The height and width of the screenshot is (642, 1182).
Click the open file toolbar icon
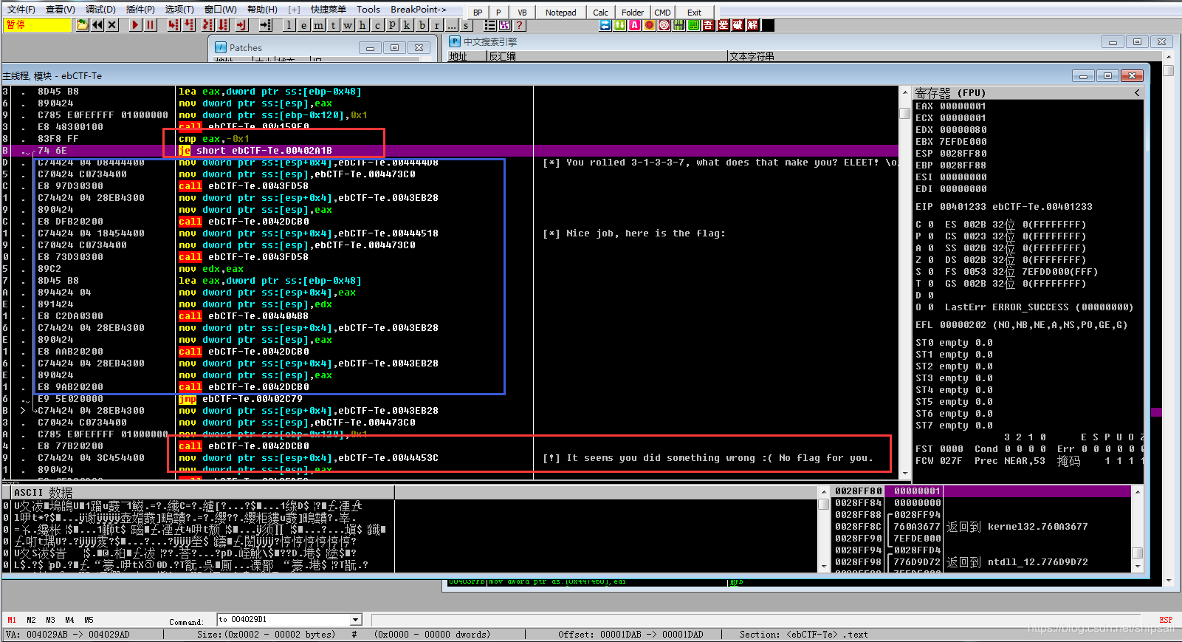point(82,25)
